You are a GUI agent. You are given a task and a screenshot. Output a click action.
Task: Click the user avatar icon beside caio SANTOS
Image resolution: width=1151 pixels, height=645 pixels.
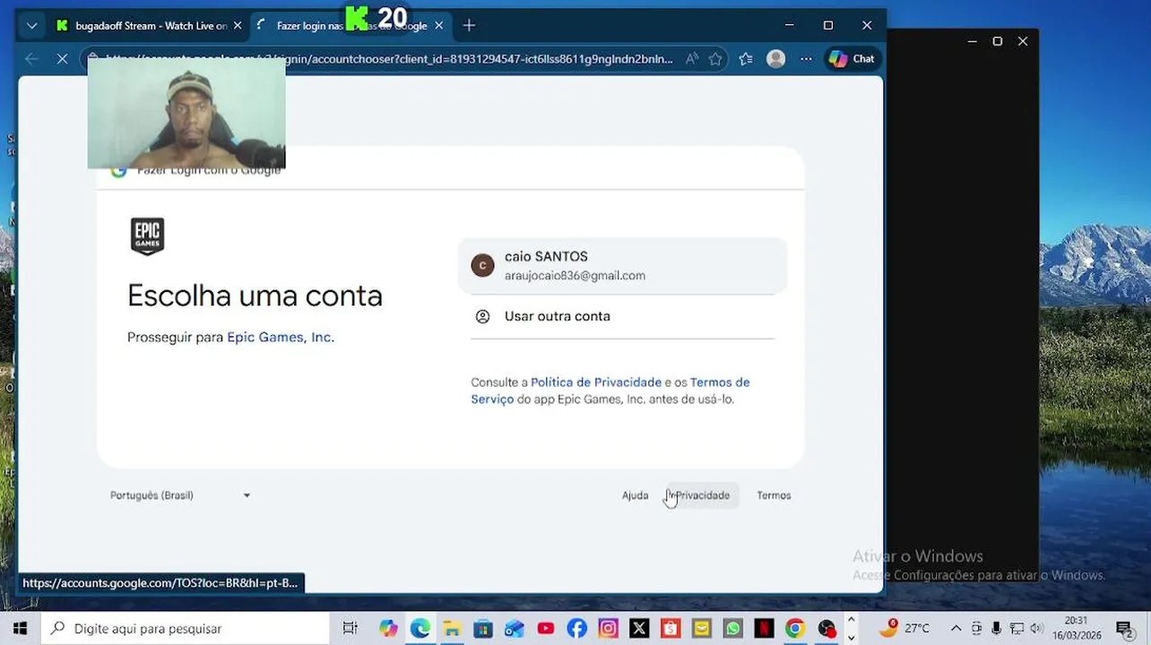click(482, 266)
